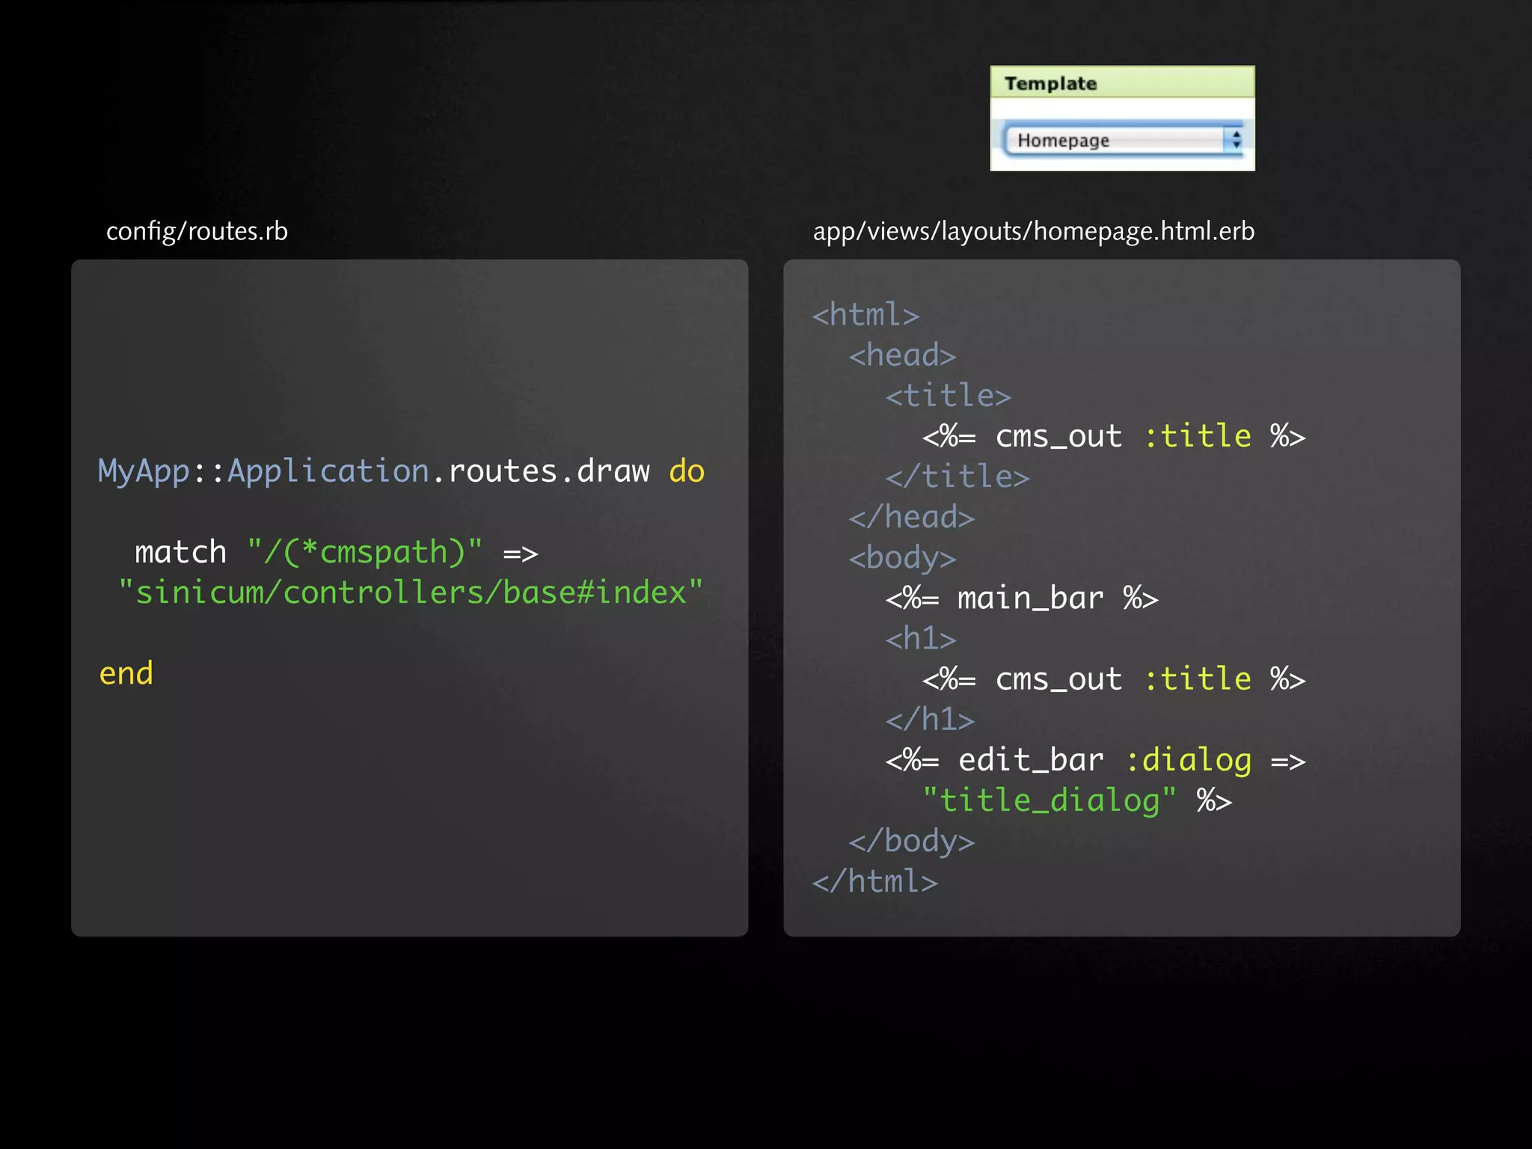Click the opening <h1> tag
Viewport: 1532px width, 1149px height.
pos(921,639)
